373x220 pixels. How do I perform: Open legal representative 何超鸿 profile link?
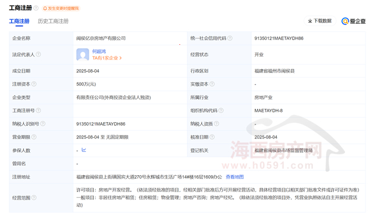pyautogui.click(x=99, y=51)
